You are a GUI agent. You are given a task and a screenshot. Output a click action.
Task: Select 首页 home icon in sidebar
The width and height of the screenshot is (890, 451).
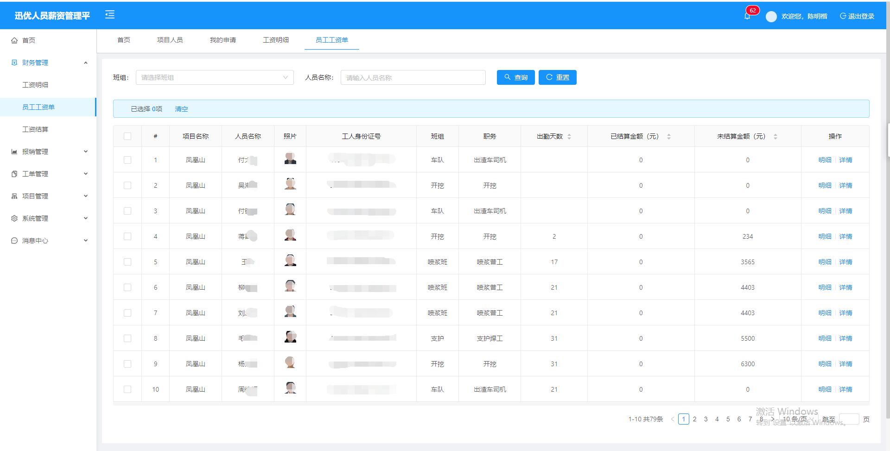(x=14, y=40)
